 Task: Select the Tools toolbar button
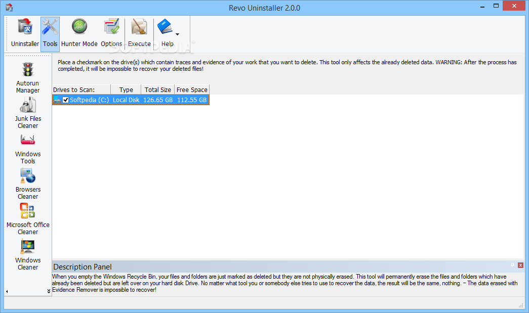point(50,34)
